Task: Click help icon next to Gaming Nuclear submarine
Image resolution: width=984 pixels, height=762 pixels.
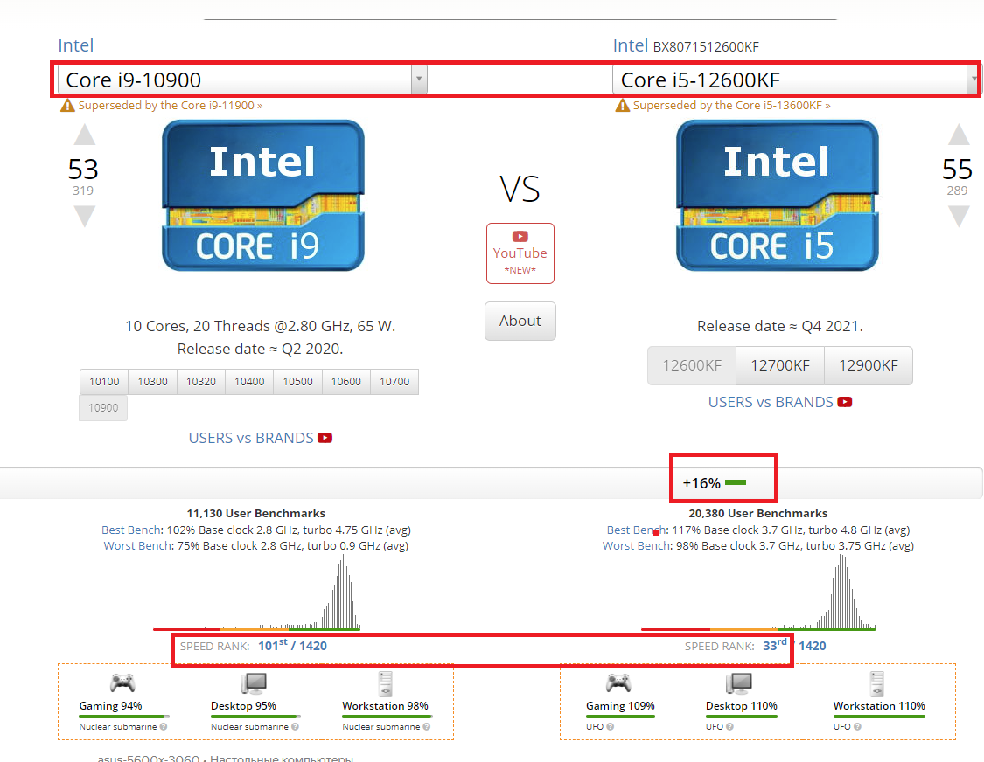Action: [x=164, y=727]
